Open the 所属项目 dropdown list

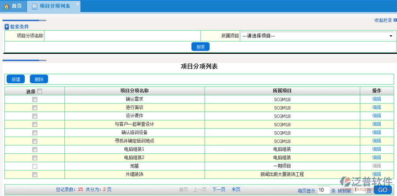pyautogui.click(x=317, y=36)
